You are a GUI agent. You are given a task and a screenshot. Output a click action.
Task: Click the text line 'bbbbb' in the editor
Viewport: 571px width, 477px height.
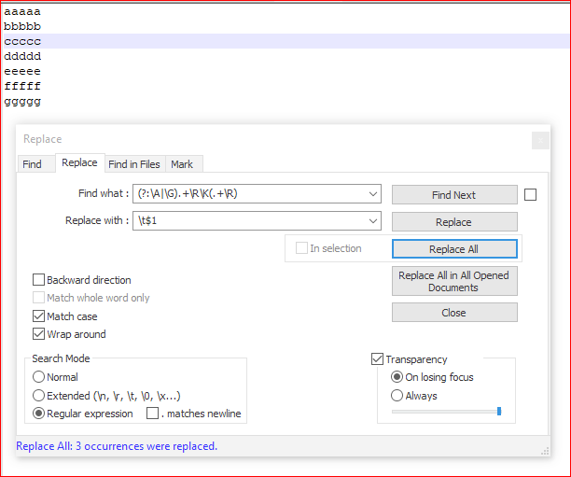point(22,26)
